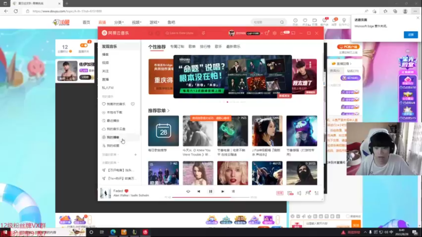Screen dimensions: 422x237
Task: Add a new playlist with plus icon
Action: coord(136,155)
